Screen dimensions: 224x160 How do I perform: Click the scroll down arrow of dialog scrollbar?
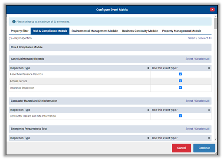click(215, 139)
